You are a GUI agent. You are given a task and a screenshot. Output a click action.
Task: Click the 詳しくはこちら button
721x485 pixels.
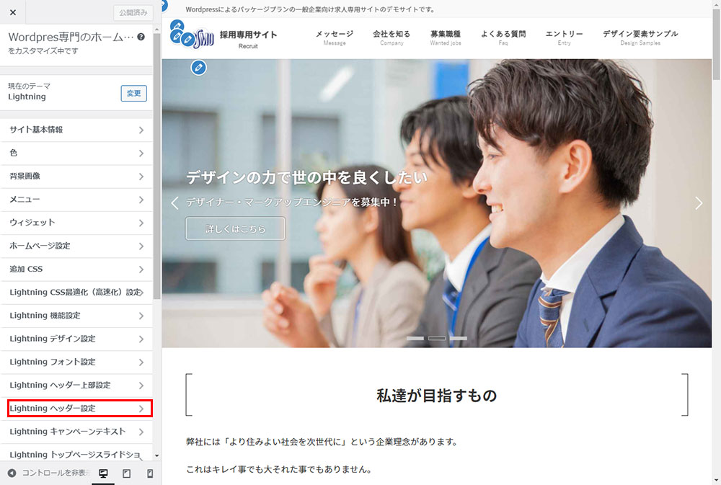coord(235,228)
